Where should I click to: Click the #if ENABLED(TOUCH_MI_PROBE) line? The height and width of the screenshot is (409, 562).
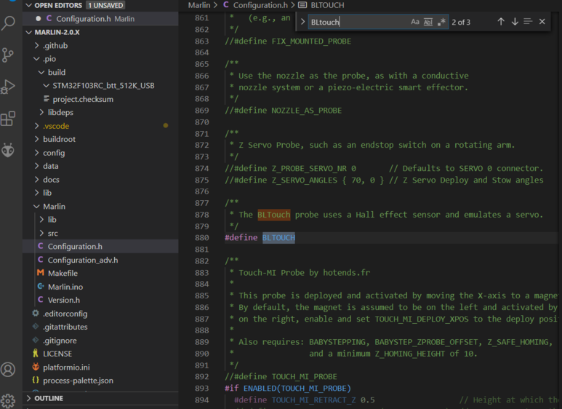point(288,389)
